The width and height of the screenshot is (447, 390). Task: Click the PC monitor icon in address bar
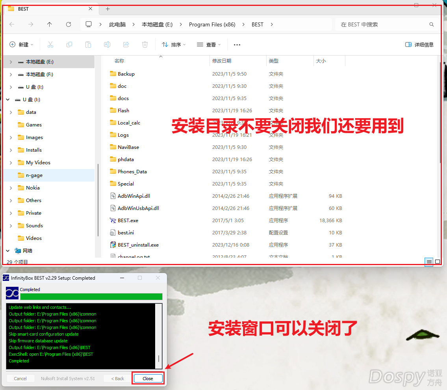(89, 24)
